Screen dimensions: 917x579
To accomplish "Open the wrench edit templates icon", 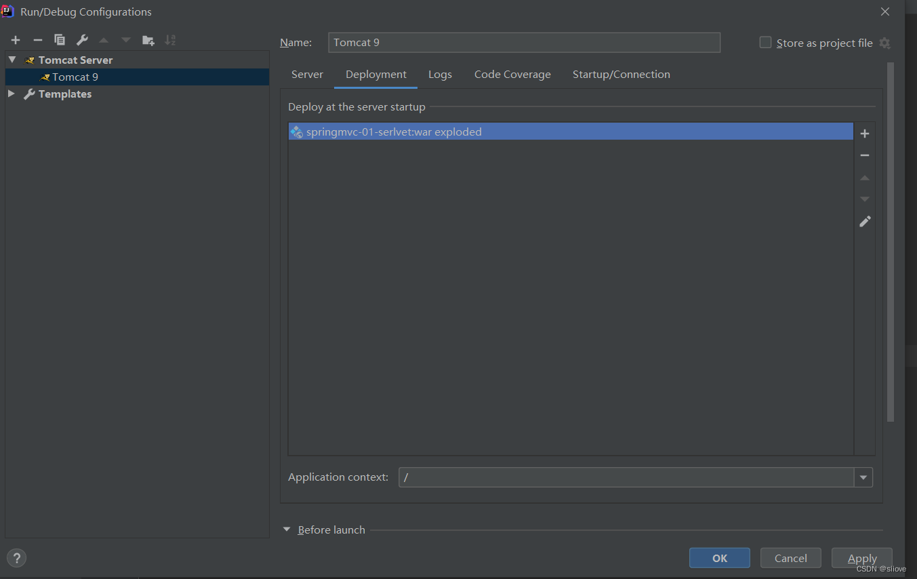I will point(82,41).
